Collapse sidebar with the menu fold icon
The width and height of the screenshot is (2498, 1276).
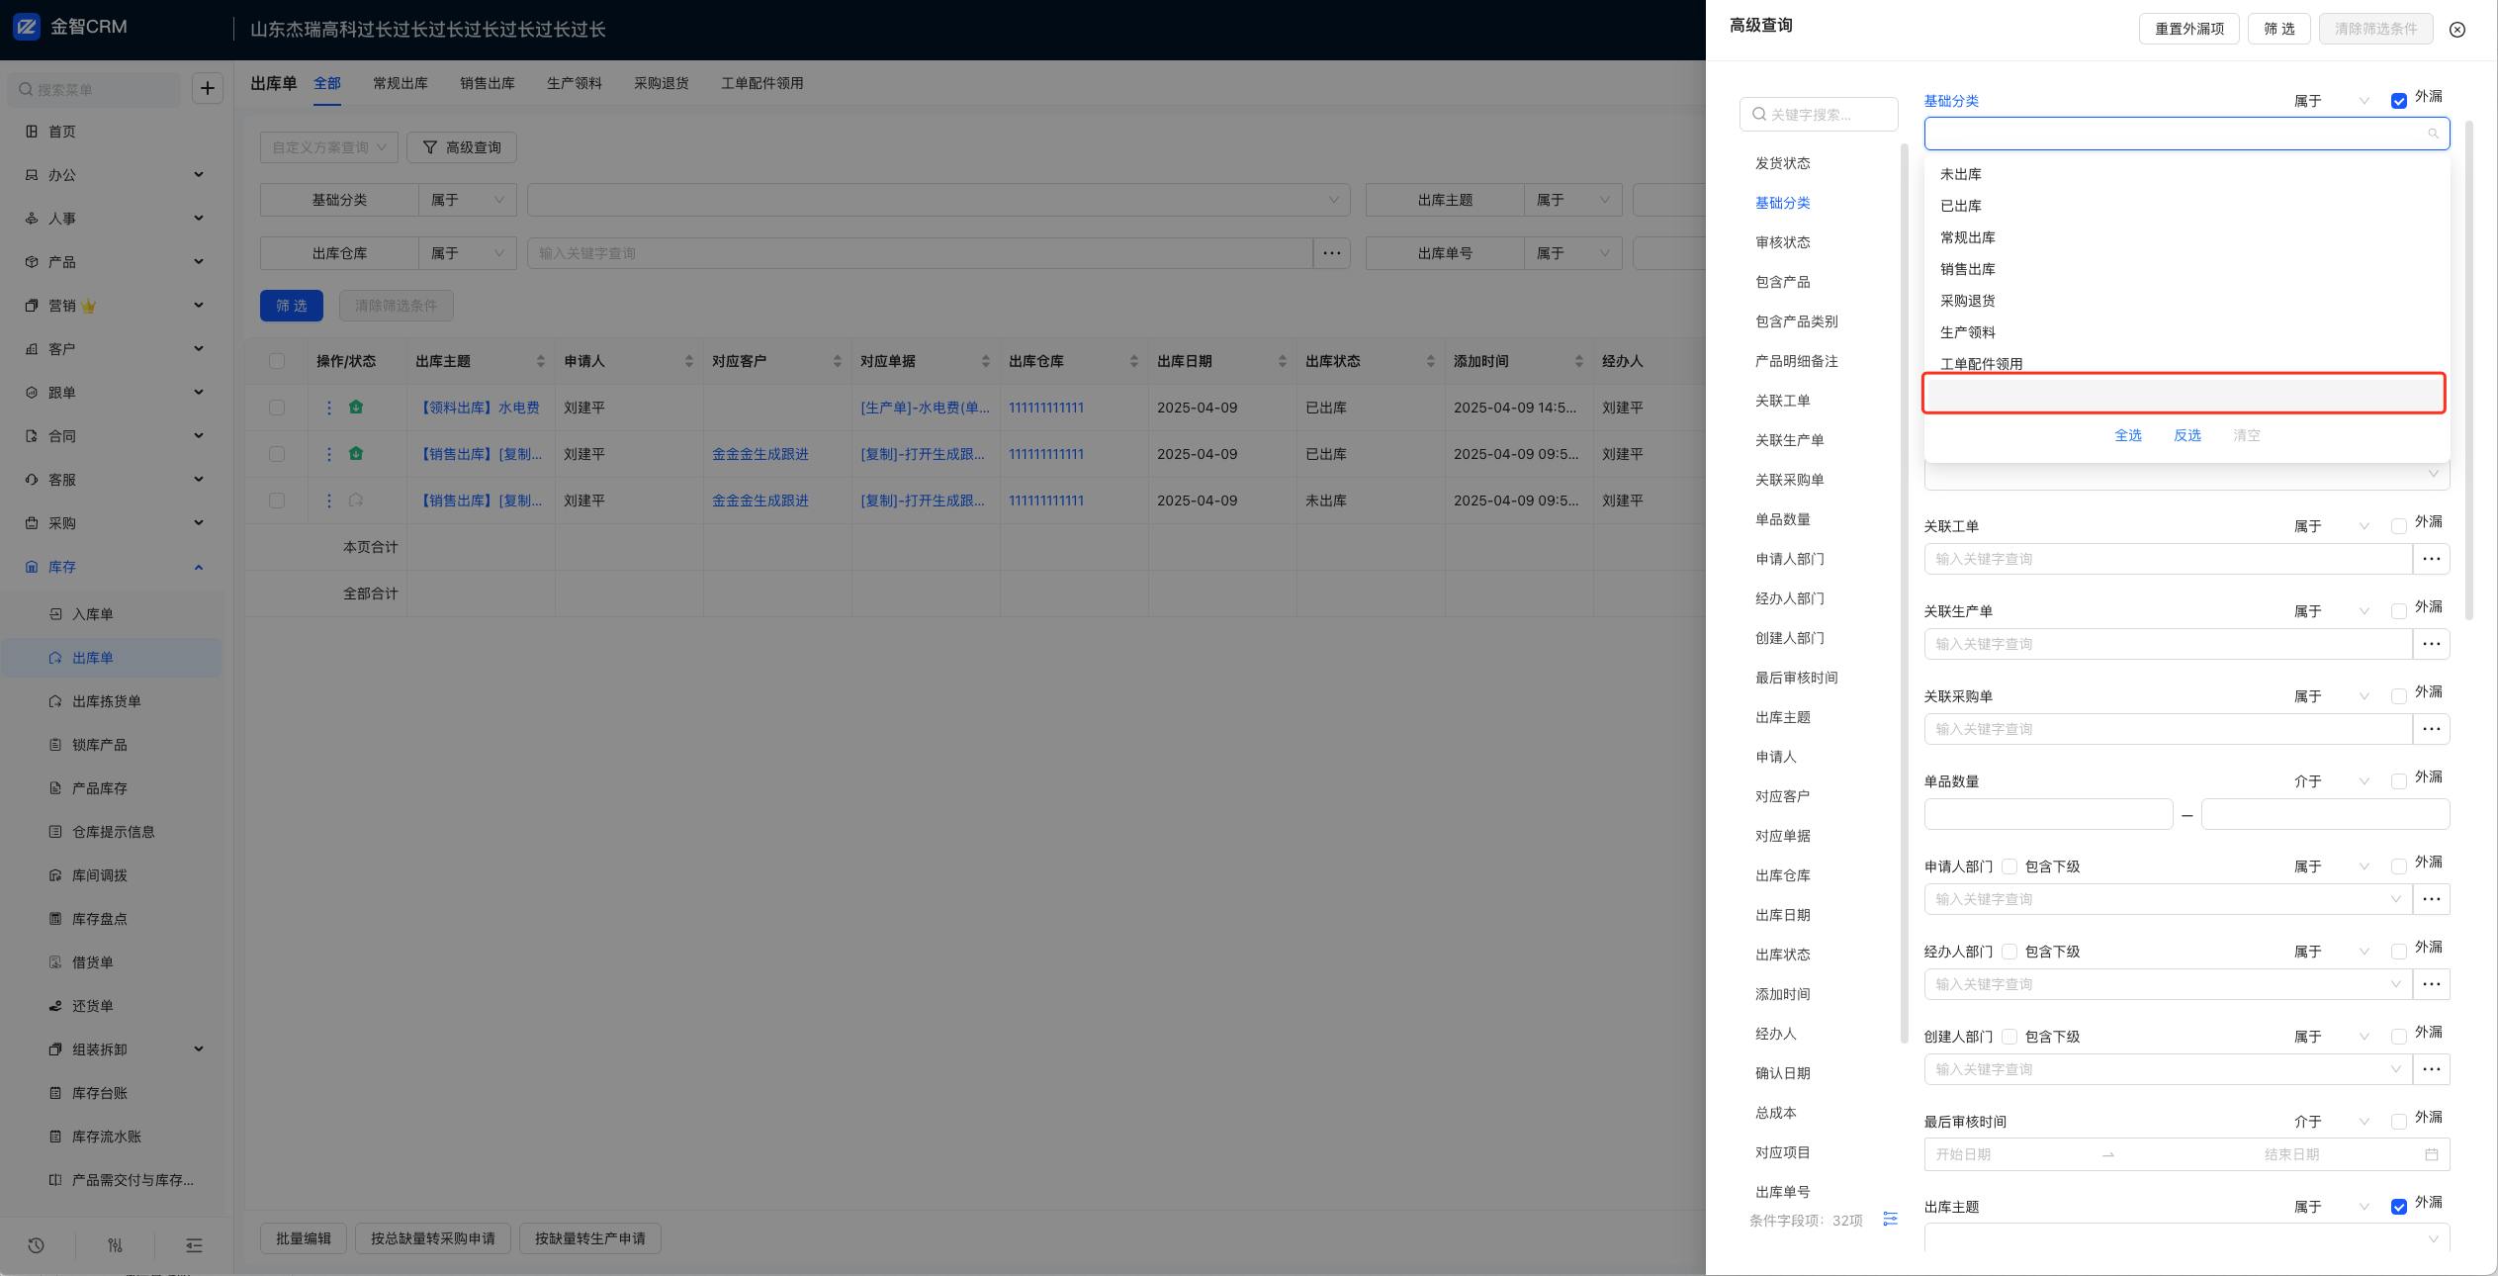click(194, 1245)
